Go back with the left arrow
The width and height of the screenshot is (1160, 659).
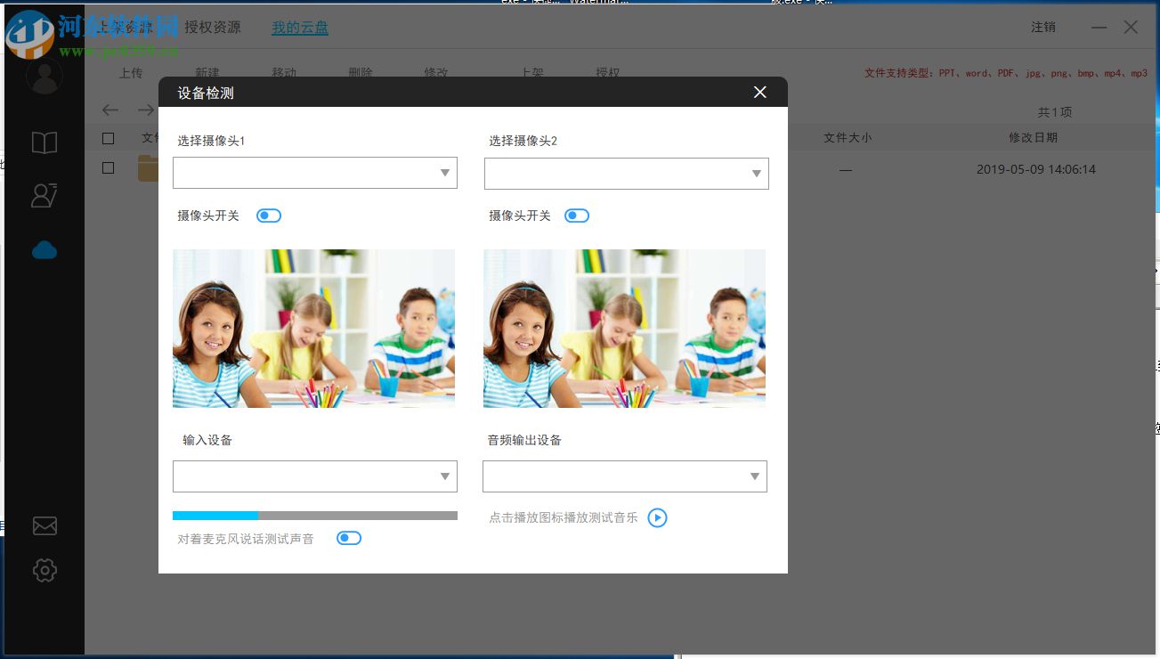(x=110, y=110)
